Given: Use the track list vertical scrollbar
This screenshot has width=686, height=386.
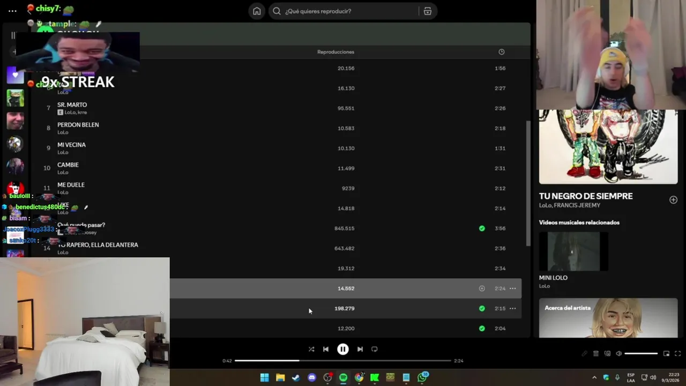Looking at the screenshot, I should [x=528, y=182].
